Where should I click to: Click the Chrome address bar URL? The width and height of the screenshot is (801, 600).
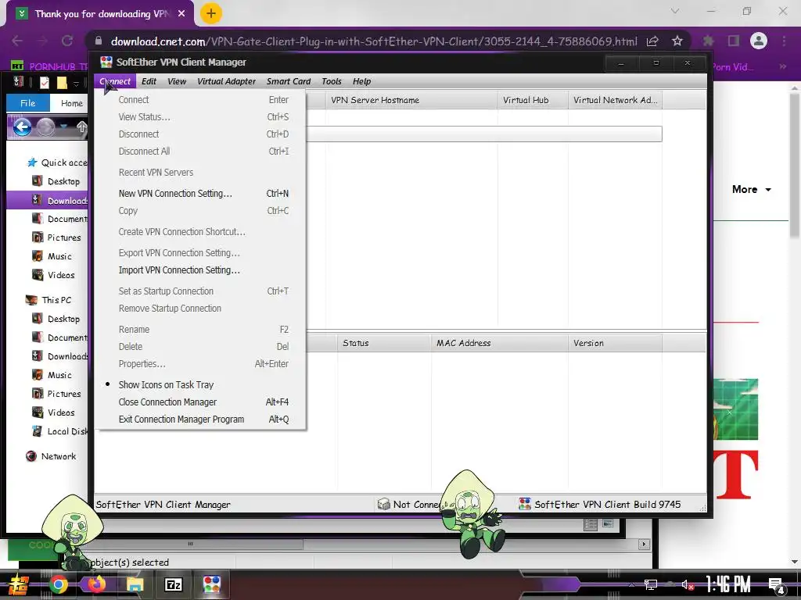pos(374,41)
